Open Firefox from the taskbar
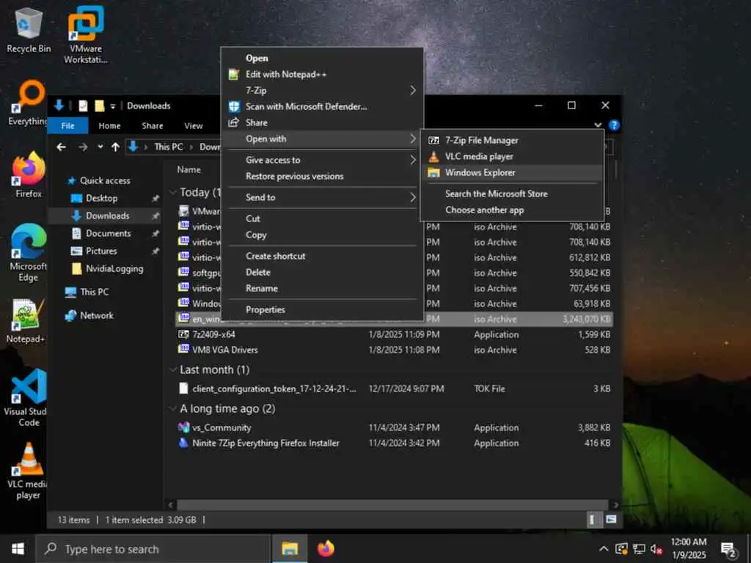The width and height of the screenshot is (751, 563). [x=326, y=548]
